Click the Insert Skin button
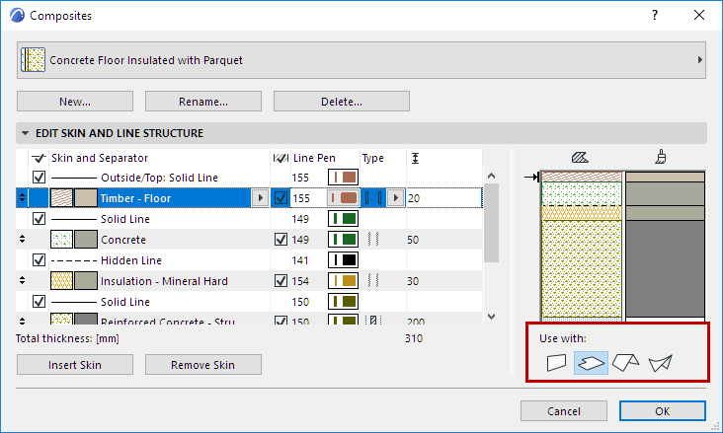 pos(75,365)
